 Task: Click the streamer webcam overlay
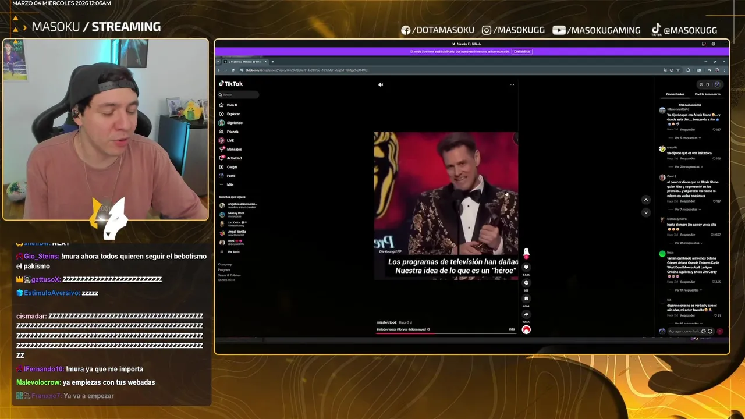[105, 130]
